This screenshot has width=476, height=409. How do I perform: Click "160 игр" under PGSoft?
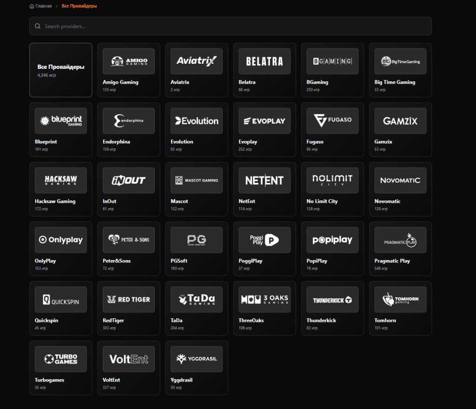pyautogui.click(x=177, y=268)
